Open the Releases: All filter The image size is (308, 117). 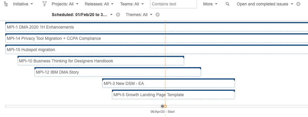(x=99, y=4)
